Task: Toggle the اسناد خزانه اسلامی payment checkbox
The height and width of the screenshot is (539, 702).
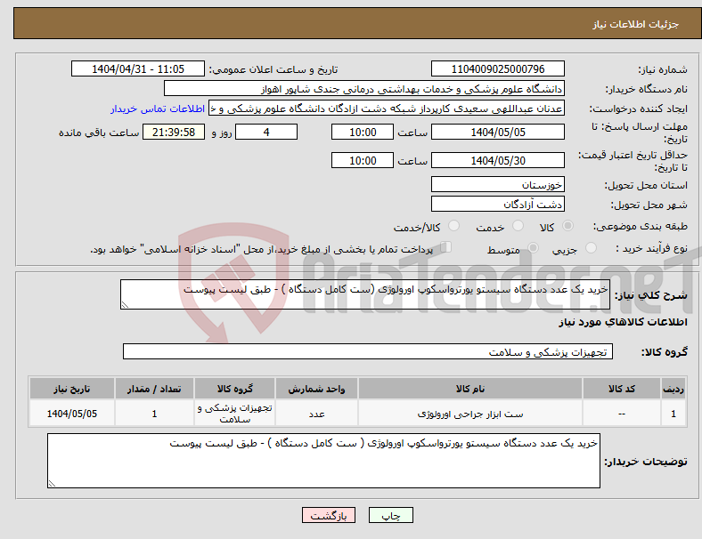Action: coord(445,247)
